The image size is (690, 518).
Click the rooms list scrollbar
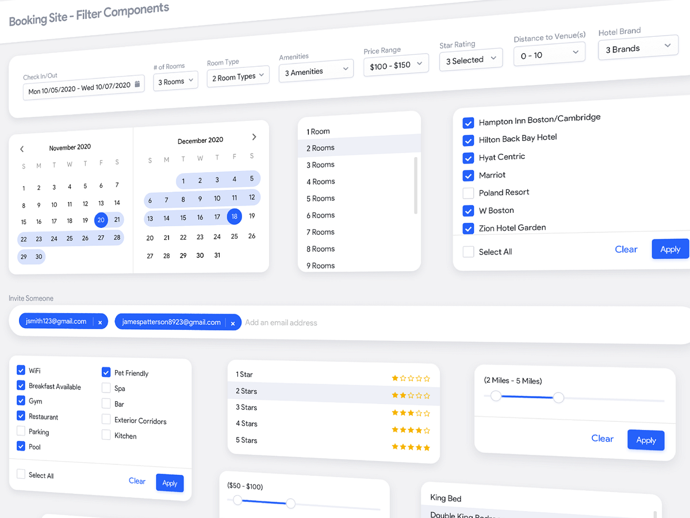point(416,185)
